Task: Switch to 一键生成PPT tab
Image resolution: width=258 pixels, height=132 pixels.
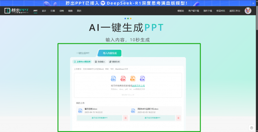Action: coord(83,53)
